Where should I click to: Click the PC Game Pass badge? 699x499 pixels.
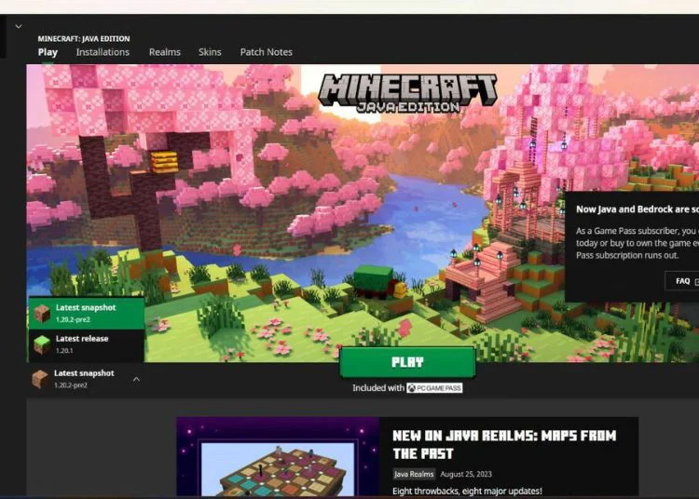click(x=434, y=388)
